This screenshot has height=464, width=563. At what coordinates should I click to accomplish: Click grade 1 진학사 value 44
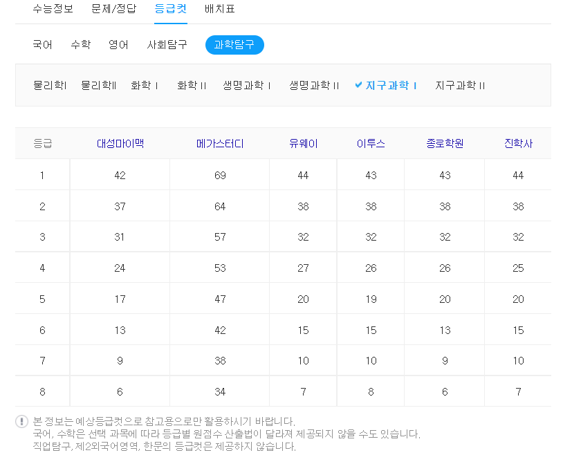coord(518,175)
